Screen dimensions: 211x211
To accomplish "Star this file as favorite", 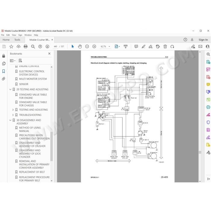I will 11,46.
